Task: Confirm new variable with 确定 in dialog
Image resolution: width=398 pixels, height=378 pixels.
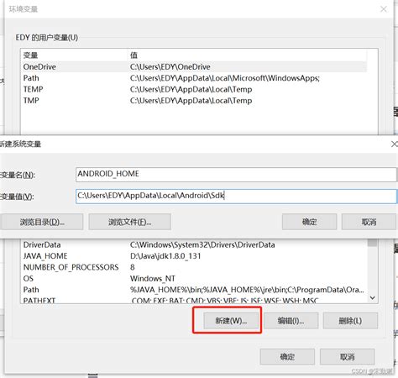Action: (309, 222)
